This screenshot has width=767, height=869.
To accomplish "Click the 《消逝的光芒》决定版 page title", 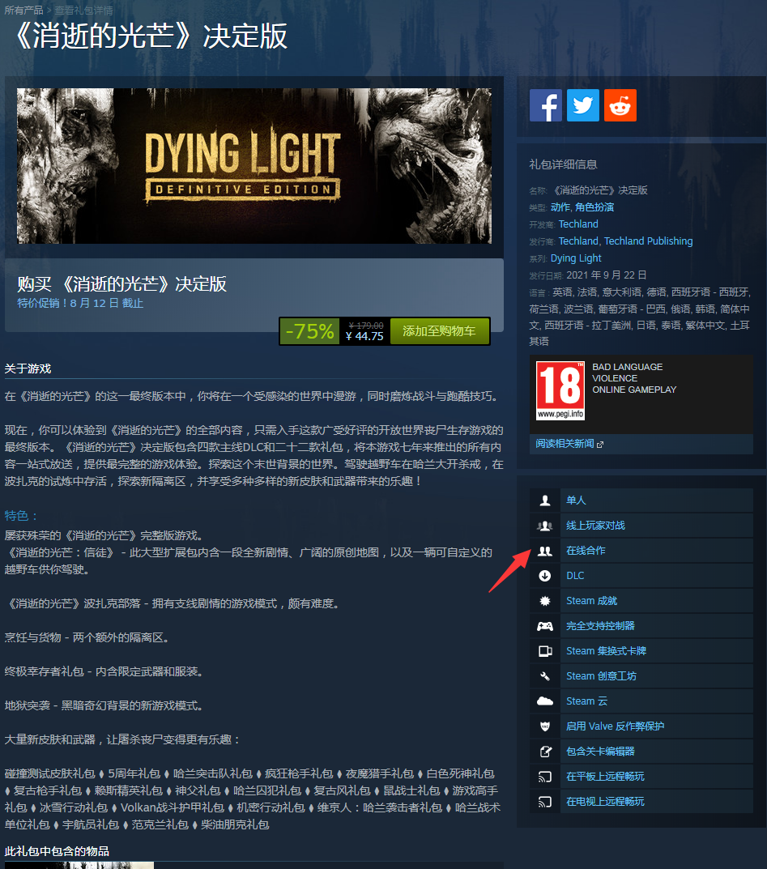I will point(150,36).
